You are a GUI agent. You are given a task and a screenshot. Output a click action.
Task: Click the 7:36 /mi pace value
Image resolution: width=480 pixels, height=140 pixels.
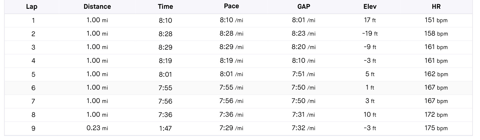[231, 115]
